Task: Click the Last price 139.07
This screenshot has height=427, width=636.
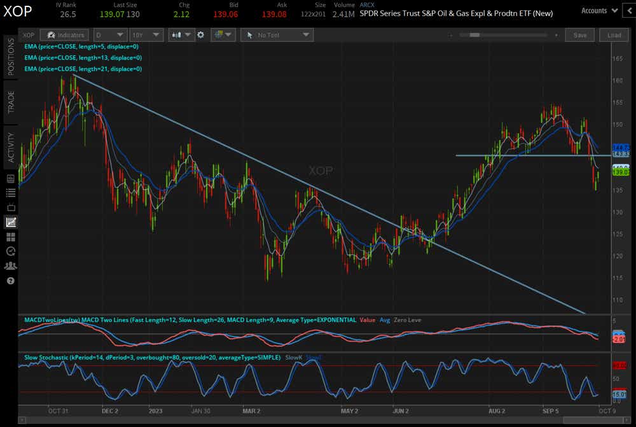Action: coord(112,14)
